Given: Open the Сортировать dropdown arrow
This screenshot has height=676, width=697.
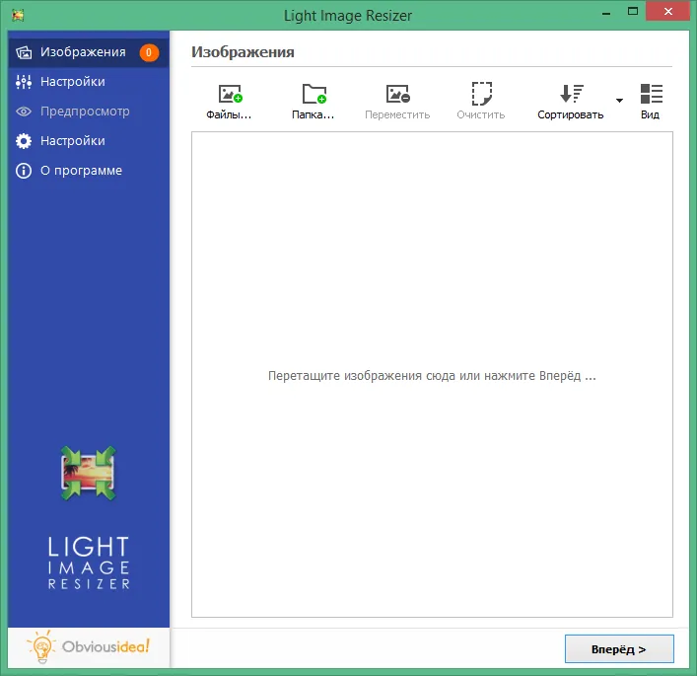Looking at the screenshot, I should pos(619,101).
